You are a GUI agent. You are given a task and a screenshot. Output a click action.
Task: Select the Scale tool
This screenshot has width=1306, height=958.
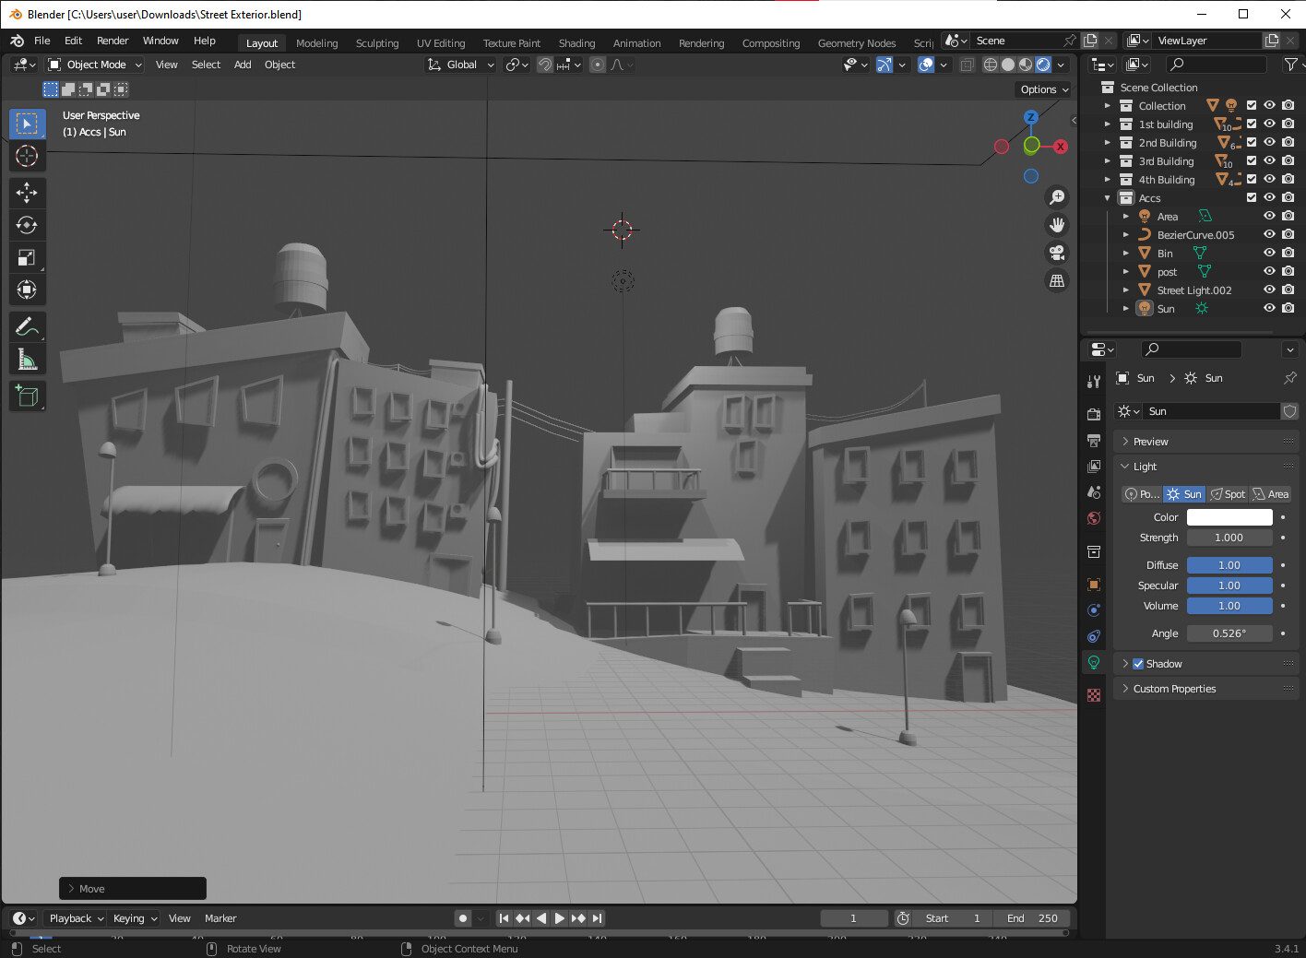[27, 257]
